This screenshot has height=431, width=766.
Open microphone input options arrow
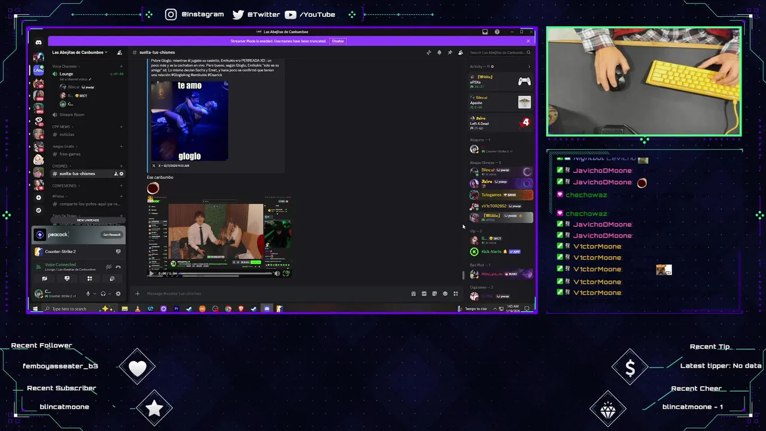(95, 293)
